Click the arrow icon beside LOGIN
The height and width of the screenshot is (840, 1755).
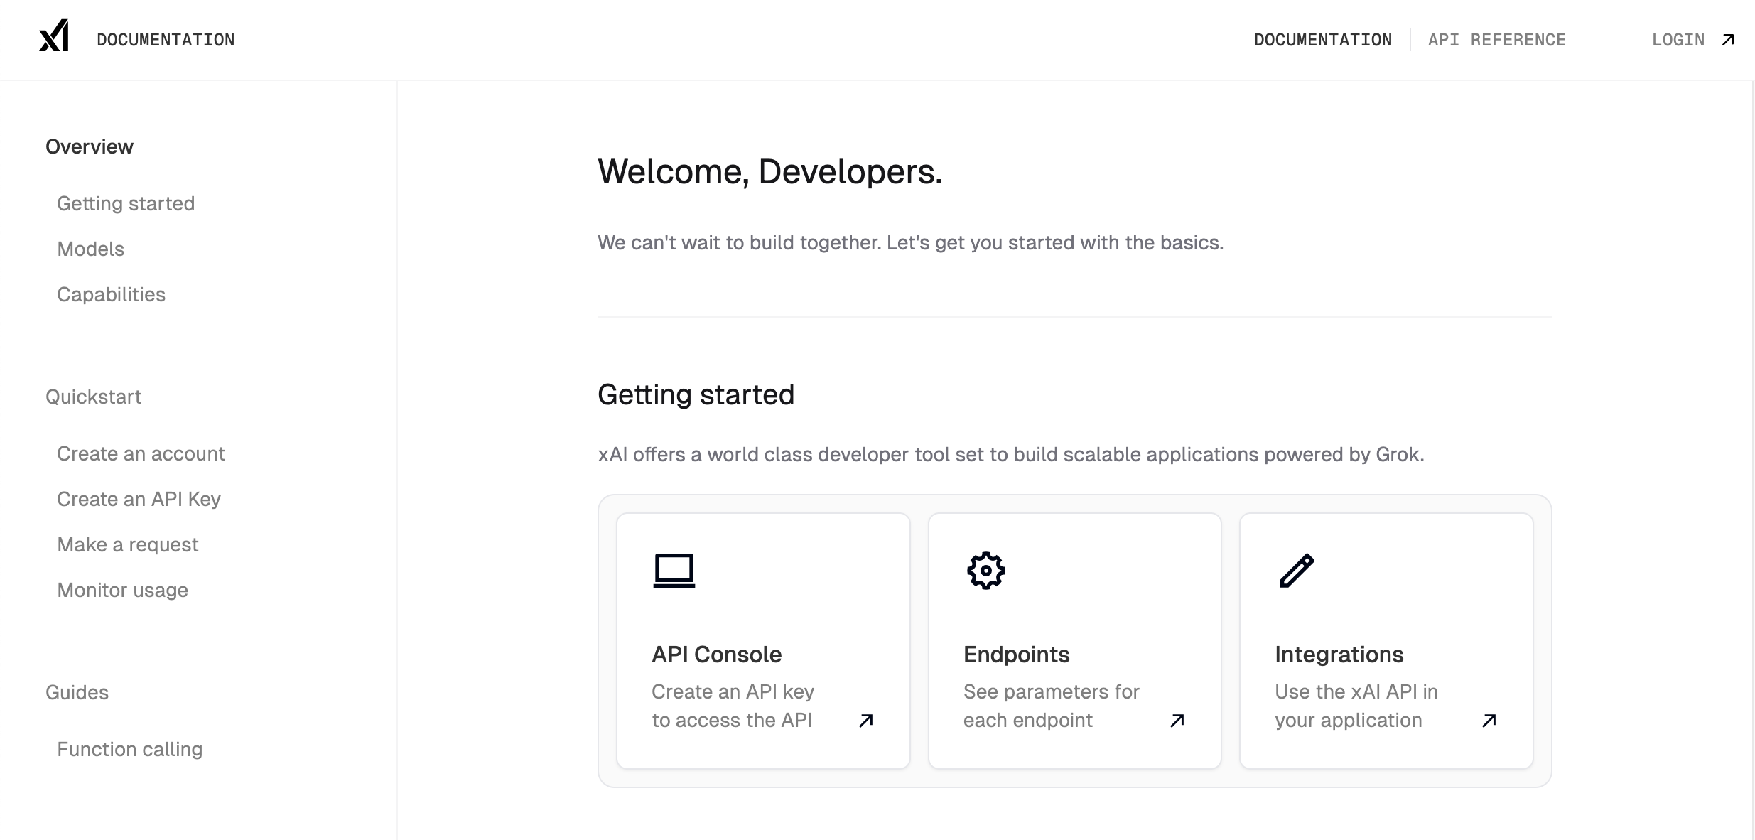(x=1728, y=40)
